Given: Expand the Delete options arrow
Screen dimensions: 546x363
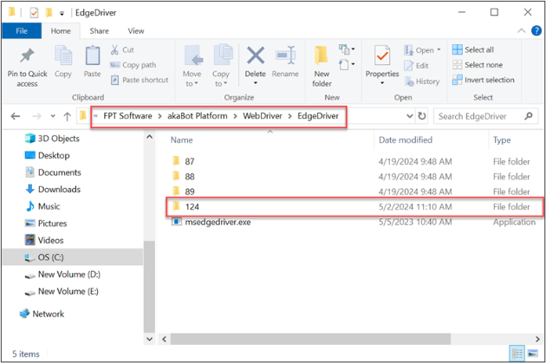Looking at the screenshot, I should coord(256,83).
